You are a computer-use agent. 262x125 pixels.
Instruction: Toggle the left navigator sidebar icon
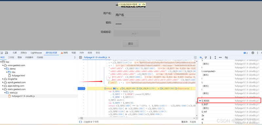(81, 57)
